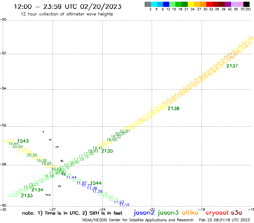Select the altika legend label
This screenshot has height=223, width=254.
click(190, 213)
